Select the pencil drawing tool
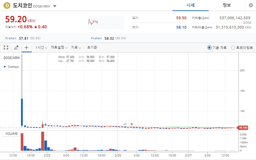Viewport: 256px width, 160px height. (16, 48)
